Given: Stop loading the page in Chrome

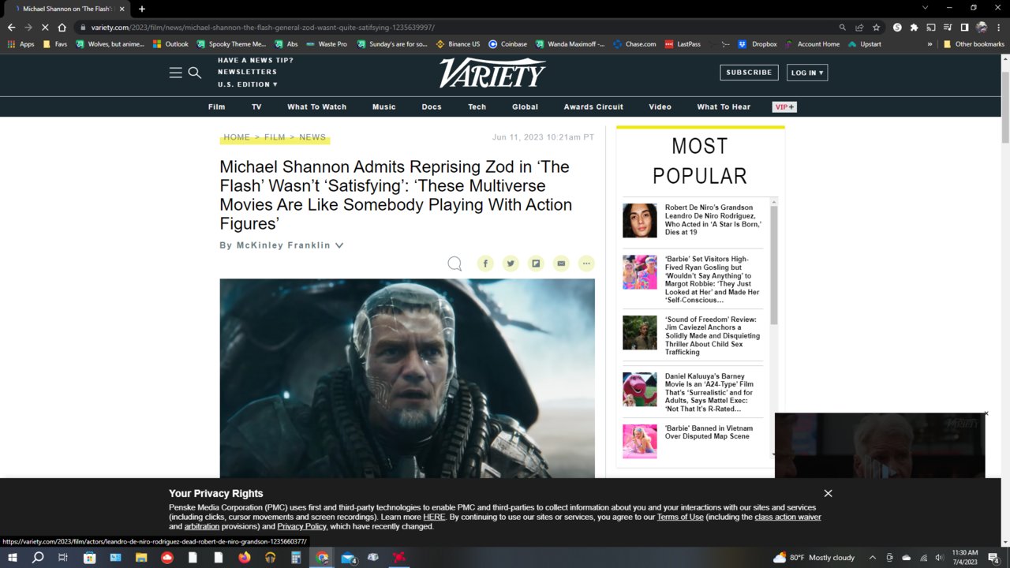Looking at the screenshot, I should coord(44,27).
